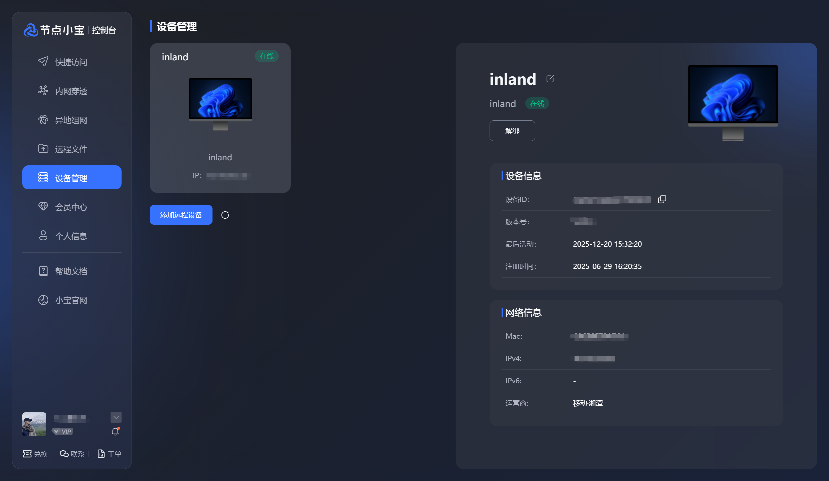Open notifications bell icon

click(115, 432)
